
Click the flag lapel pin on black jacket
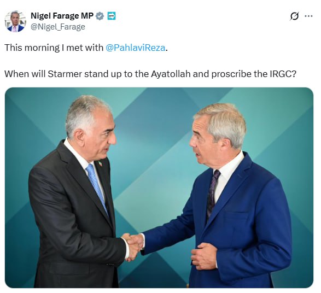100,163
